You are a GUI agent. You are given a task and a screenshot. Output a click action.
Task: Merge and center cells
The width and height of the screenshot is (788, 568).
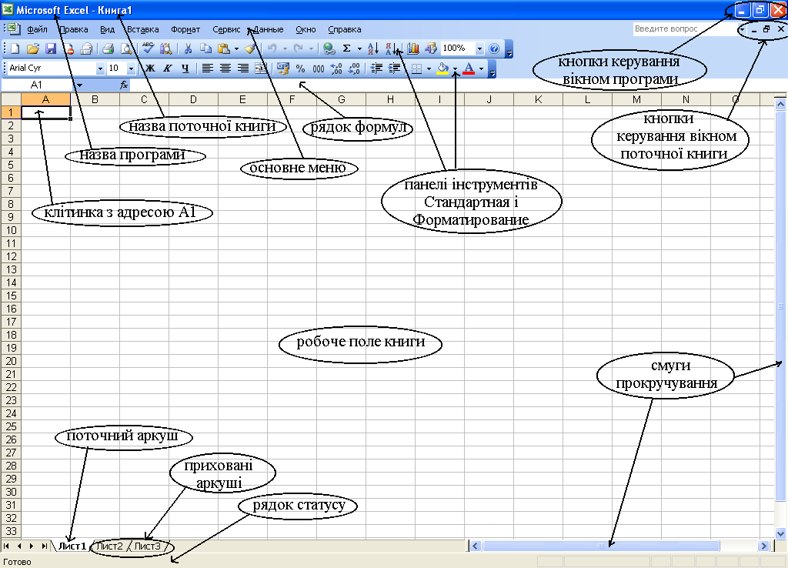(x=261, y=68)
